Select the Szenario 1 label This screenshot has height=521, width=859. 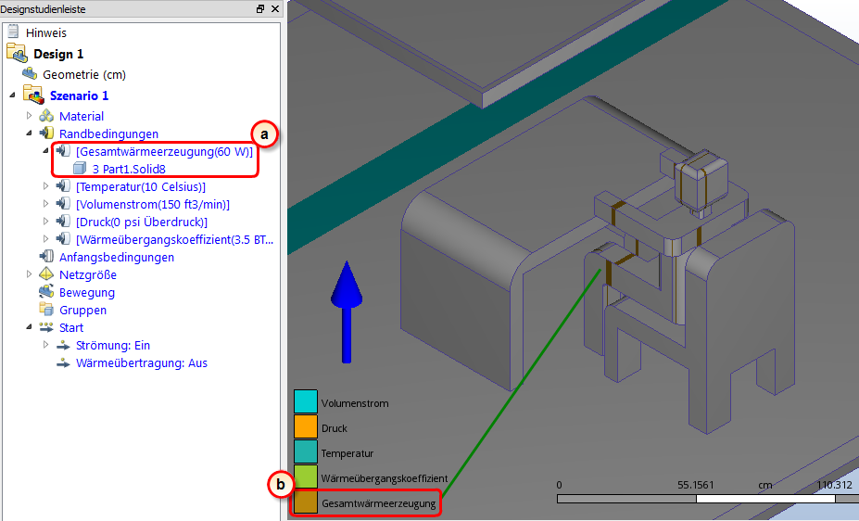click(80, 95)
